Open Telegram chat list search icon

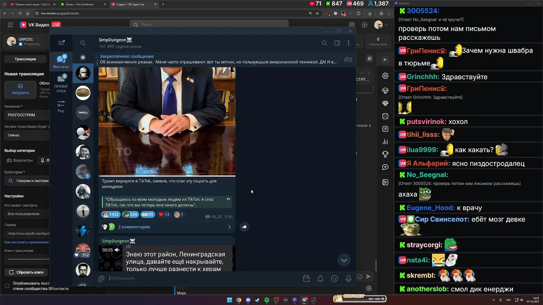pos(83,43)
